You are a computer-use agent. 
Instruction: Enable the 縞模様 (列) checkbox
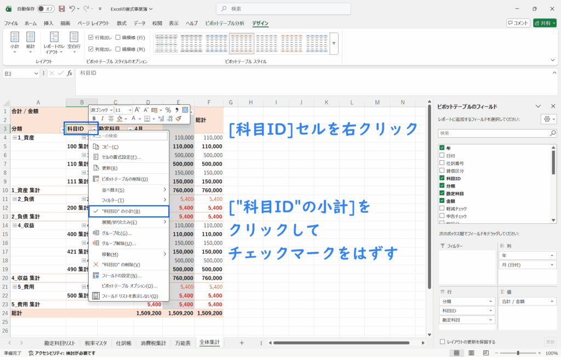tap(118, 49)
